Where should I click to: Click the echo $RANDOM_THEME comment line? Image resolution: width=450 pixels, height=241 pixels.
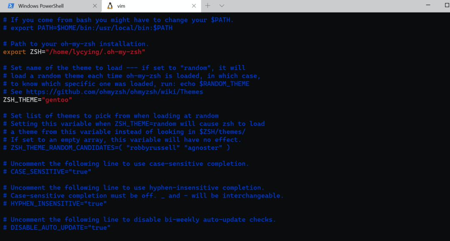[x=126, y=84]
